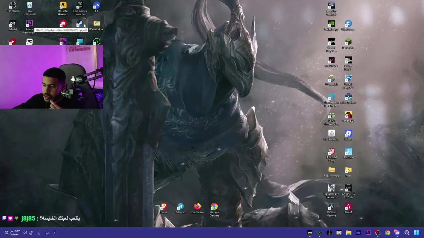Launch Fortnite desktop shortcut
This screenshot has height=238, width=424.
pos(348,153)
